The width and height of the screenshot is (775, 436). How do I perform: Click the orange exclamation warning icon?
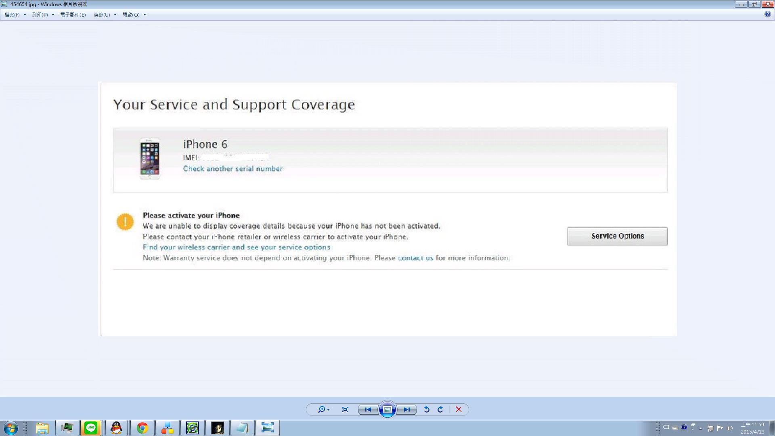(x=125, y=222)
